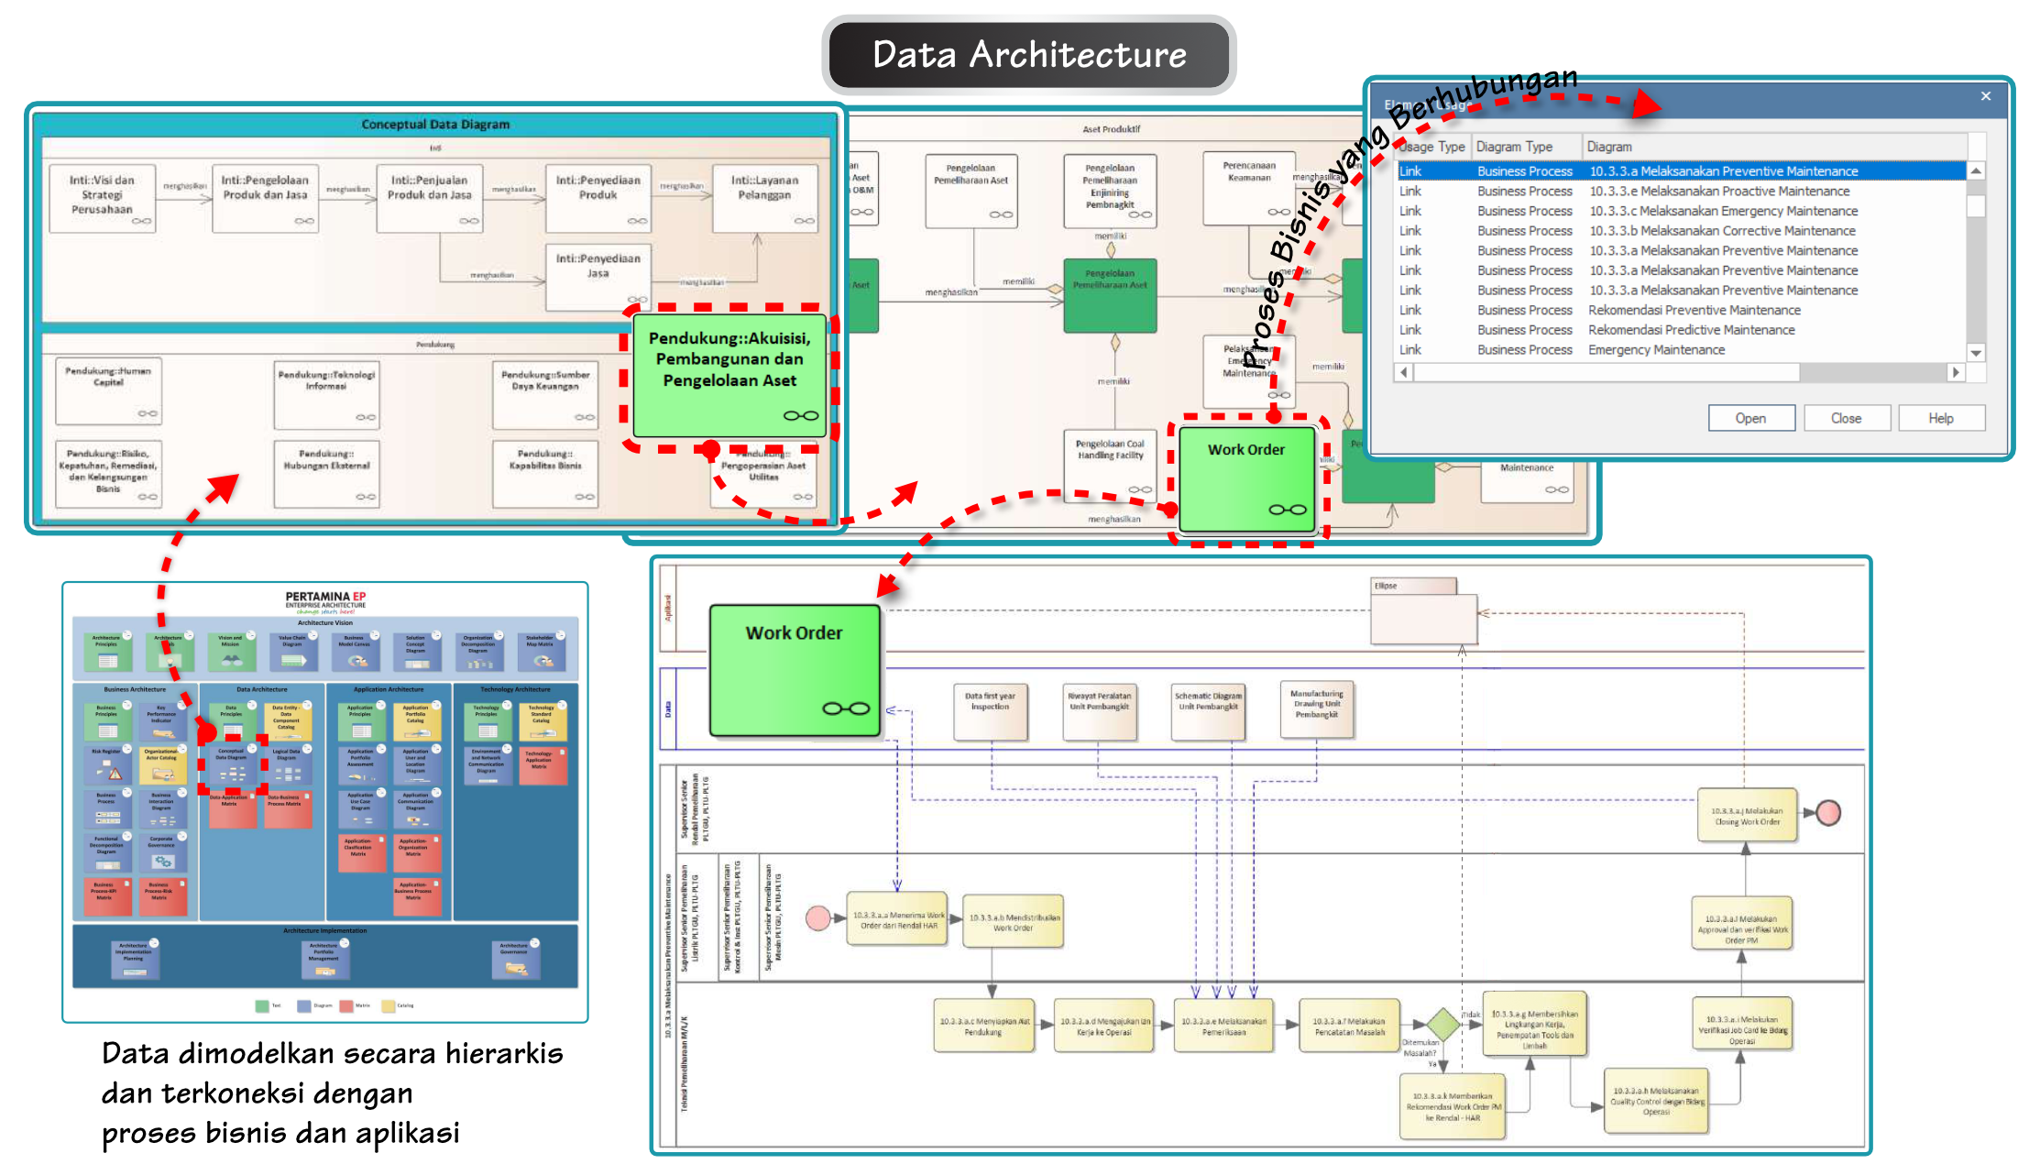Open the Data-Application Matrix tile
Viewport: 2040px width, 1175px height.
pyautogui.click(x=232, y=810)
